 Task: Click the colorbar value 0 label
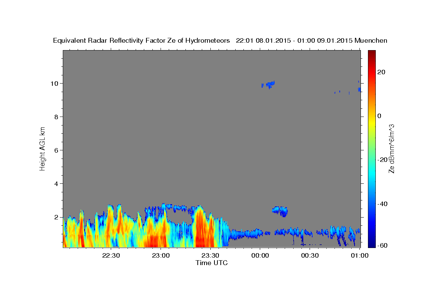point(379,116)
